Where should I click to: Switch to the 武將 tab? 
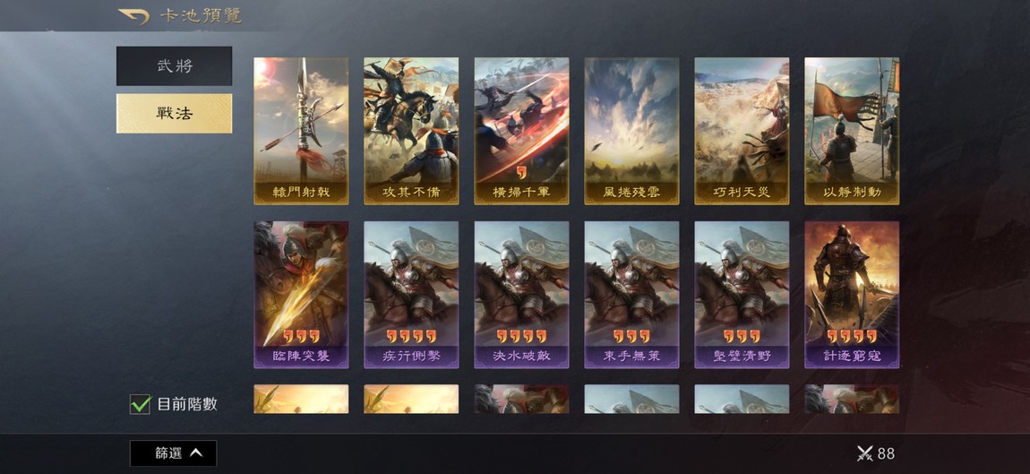(174, 65)
